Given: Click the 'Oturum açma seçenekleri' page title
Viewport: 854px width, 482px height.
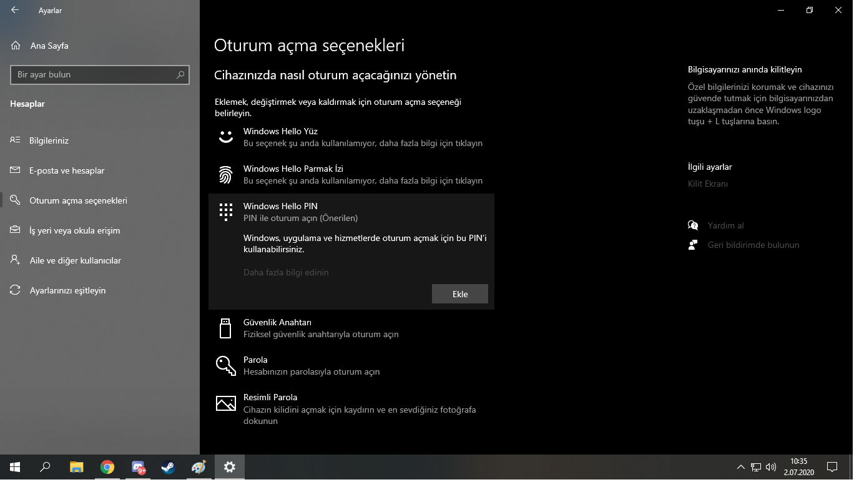Looking at the screenshot, I should click(310, 46).
